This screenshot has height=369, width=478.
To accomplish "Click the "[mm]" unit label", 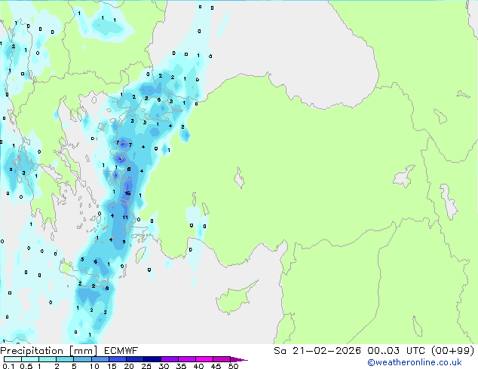I will [83, 351].
